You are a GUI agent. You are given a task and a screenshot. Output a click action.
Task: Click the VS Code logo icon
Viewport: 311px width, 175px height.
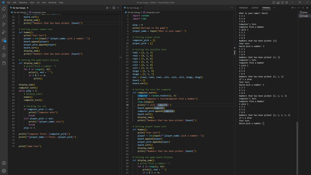tap(2, 2)
